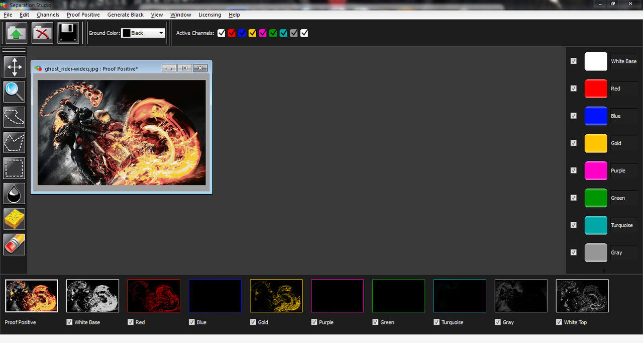643x343 pixels.
Task: Toggle yellow active channel checkbox in toolbar
Action: 252,33
